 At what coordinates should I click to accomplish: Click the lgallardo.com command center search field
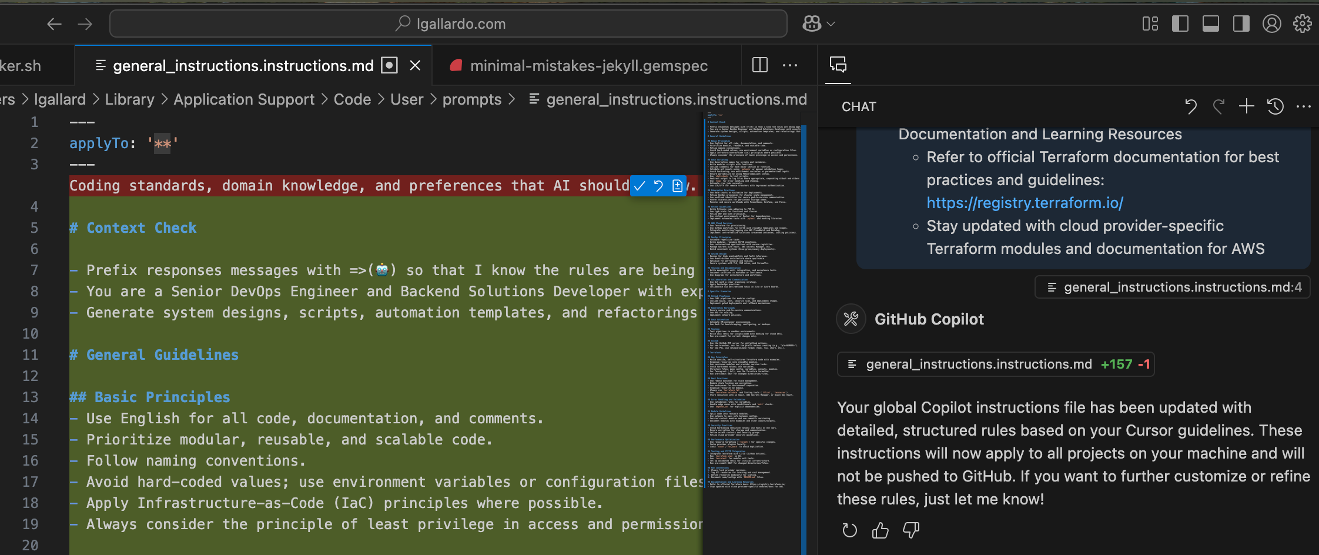448,24
